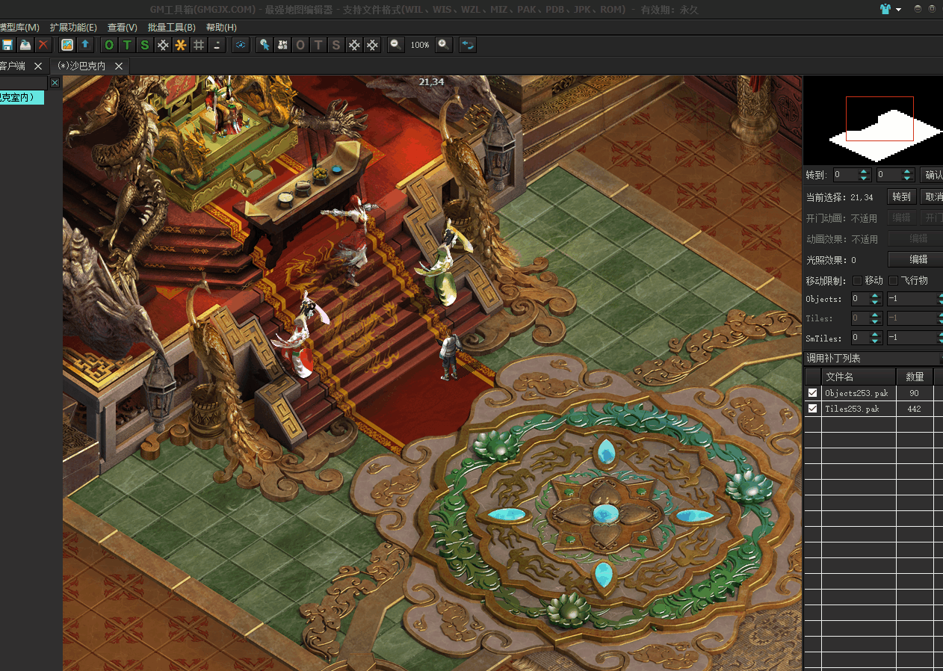Click the white snowflake icon beside green S
Viewport: 943px width, 671px height.
(163, 45)
